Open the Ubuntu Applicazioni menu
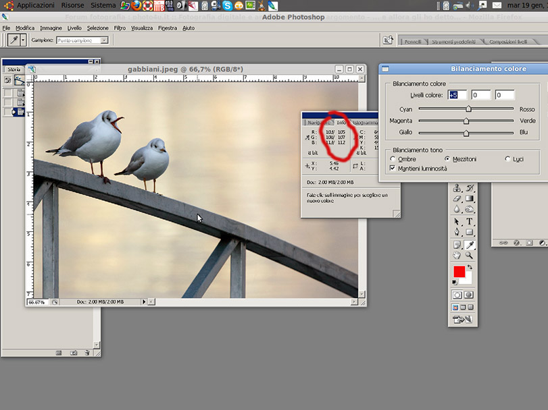The height and width of the screenshot is (410, 548). [35, 5]
